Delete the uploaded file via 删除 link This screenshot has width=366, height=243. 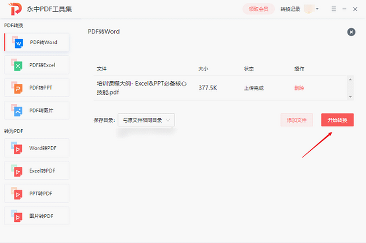[x=299, y=88]
